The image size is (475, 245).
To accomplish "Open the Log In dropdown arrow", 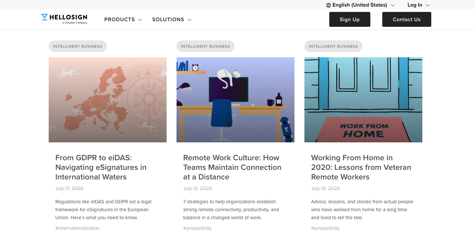I will (x=428, y=5).
